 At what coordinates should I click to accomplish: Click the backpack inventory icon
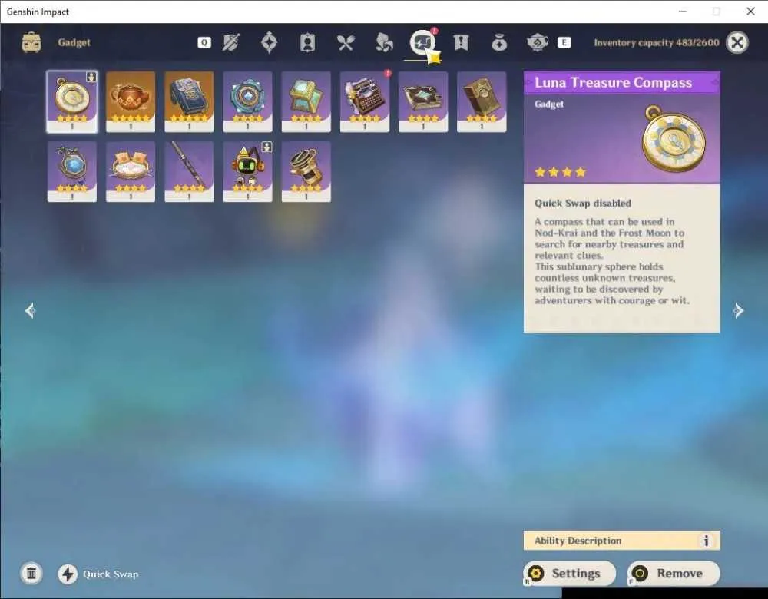[31, 42]
